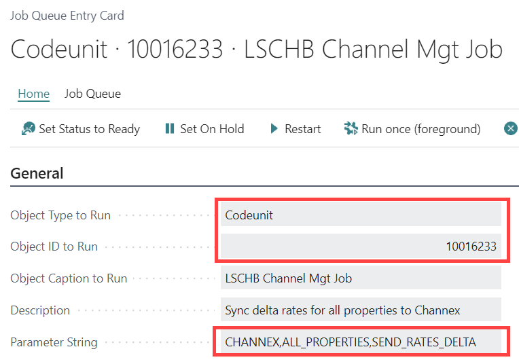The image size is (519, 364).
Task: Click the Parameter String input field
Action: [360, 342]
